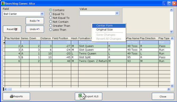The width and height of the screenshot is (177, 102).
Task: Click the Play Number column header
Action: (x=13, y=38)
